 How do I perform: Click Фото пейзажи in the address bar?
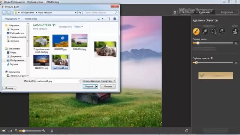tap(45, 12)
